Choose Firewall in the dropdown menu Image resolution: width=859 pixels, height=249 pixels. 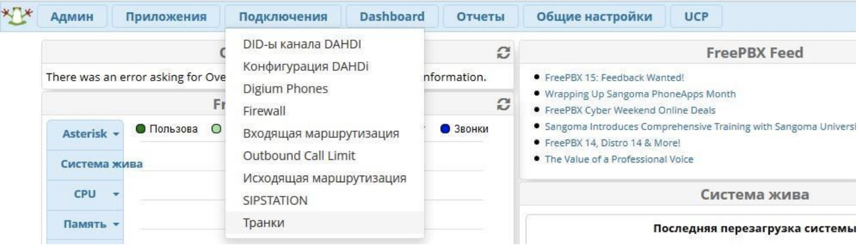tap(264, 111)
